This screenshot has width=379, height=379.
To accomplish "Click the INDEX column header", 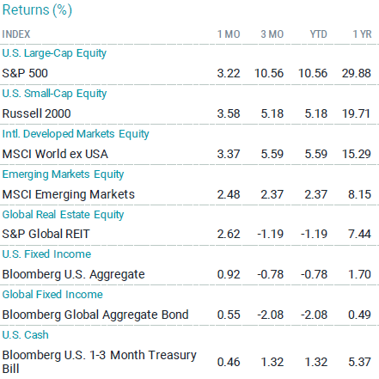I will pyautogui.click(x=16, y=34).
